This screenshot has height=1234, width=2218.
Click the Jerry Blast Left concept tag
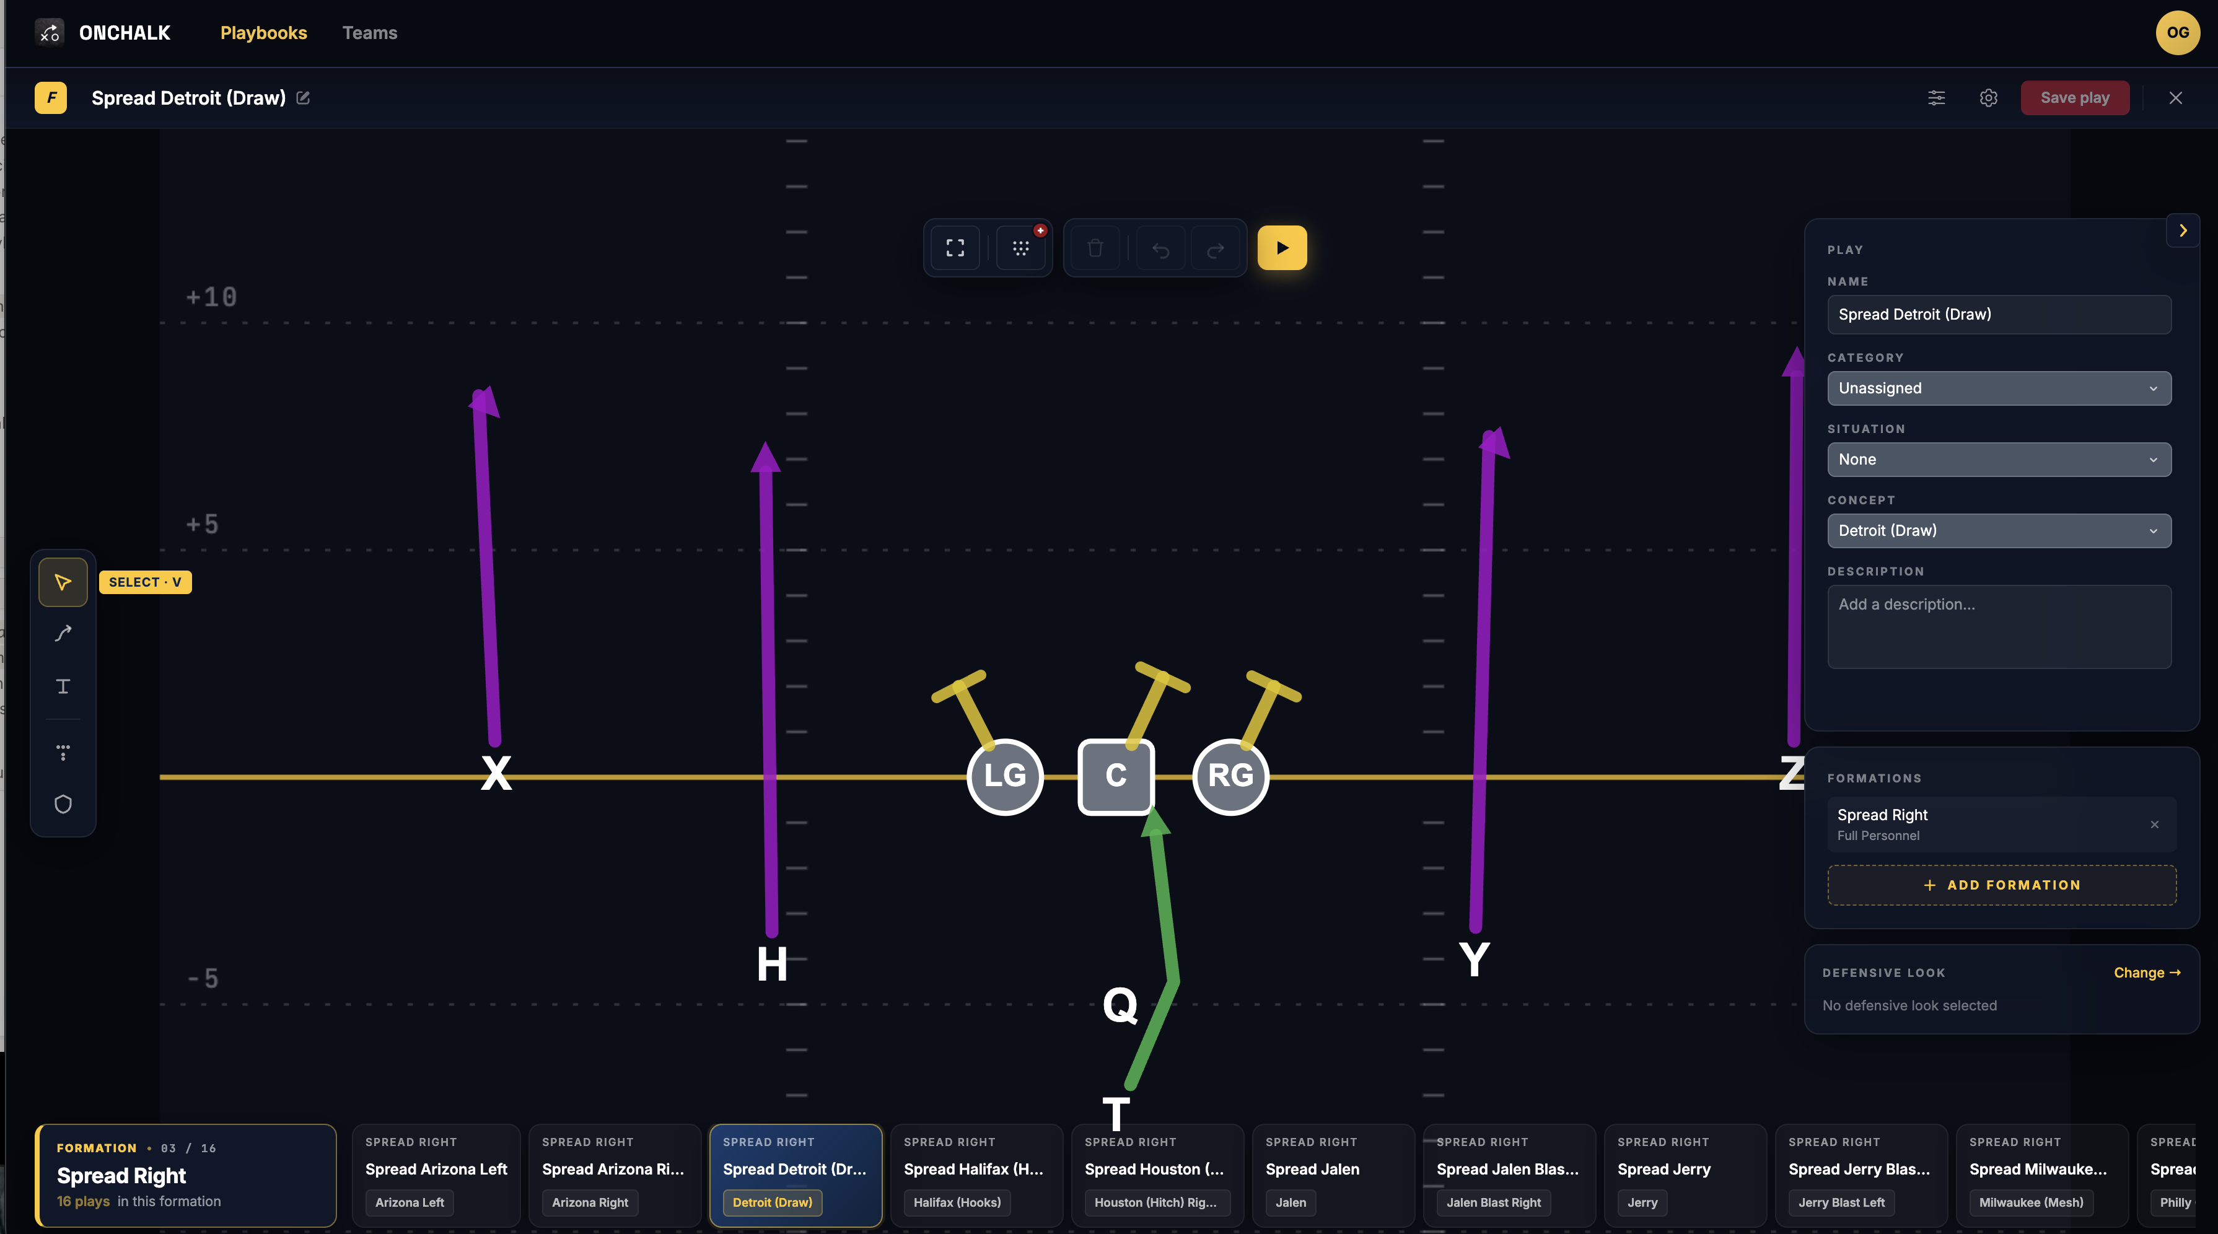1841,1202
